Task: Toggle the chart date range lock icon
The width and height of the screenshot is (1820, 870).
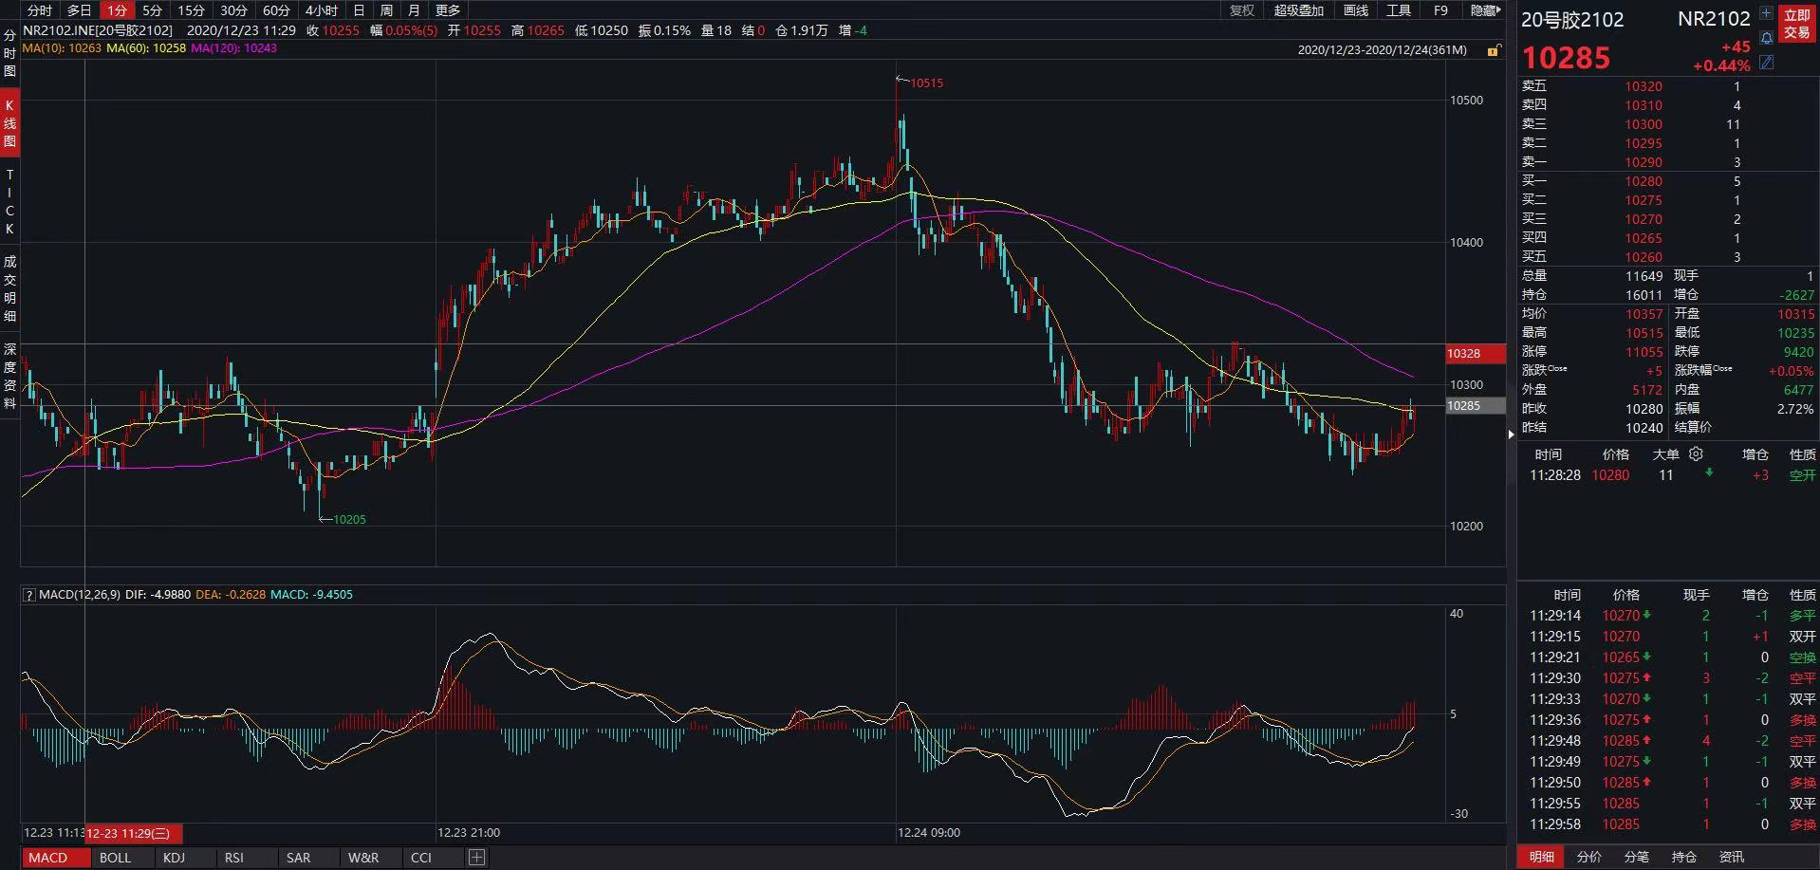Action: coord(1494,50)
